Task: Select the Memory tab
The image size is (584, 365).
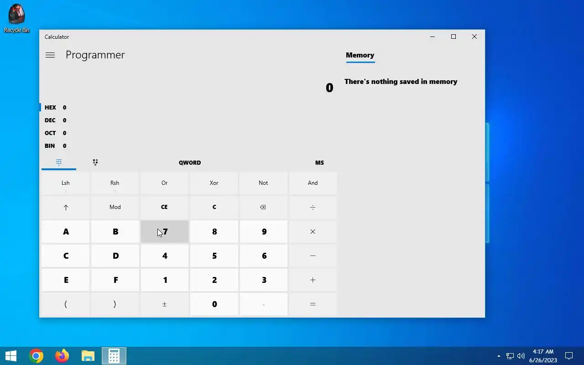Action: pyautogui.click(x=360, y=55)
